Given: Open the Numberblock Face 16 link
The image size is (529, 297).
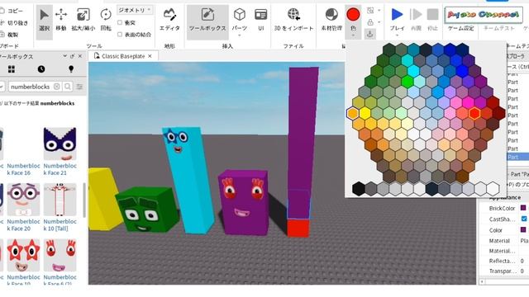Looking at the screenshot, I should tap(23, 169).
